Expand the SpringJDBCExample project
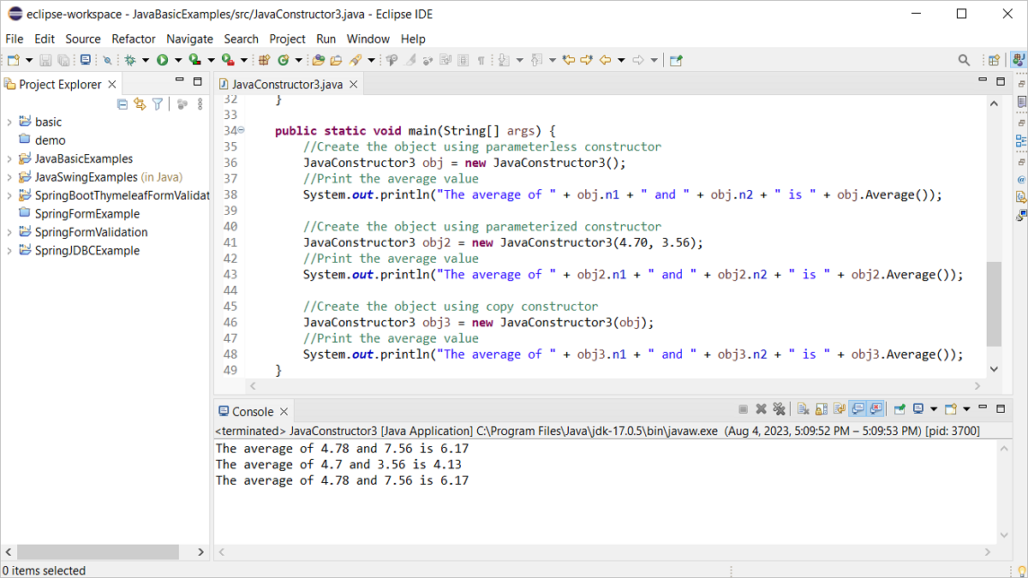Image resolution: width=1028 pixels, height=578 pixels. click(10, 250)
